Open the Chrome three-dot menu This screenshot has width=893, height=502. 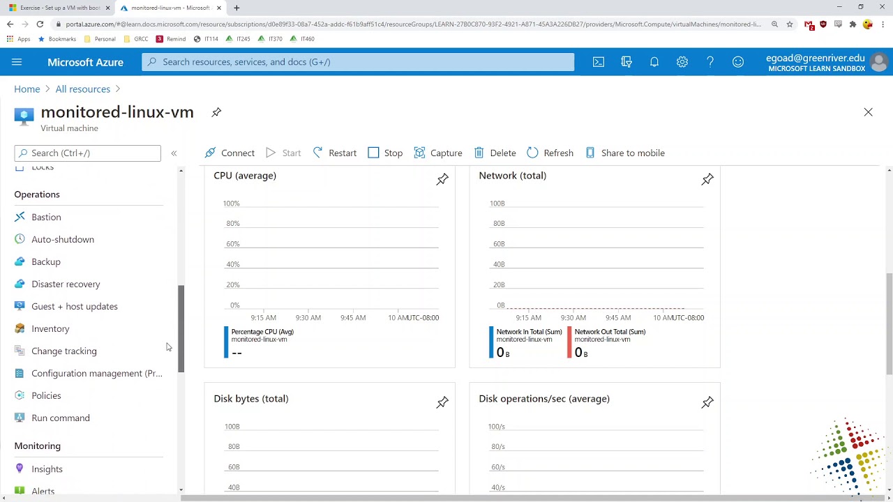tap(883, 24)
